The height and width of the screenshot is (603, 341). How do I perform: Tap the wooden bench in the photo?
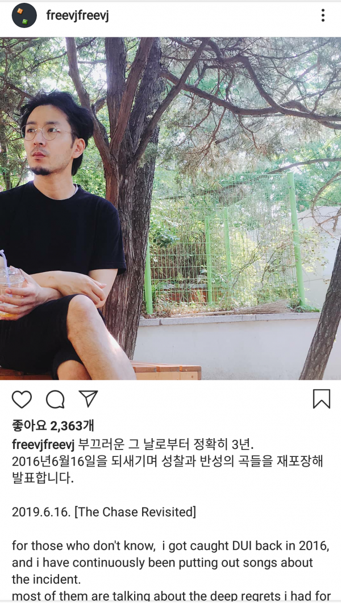point(165,371)
